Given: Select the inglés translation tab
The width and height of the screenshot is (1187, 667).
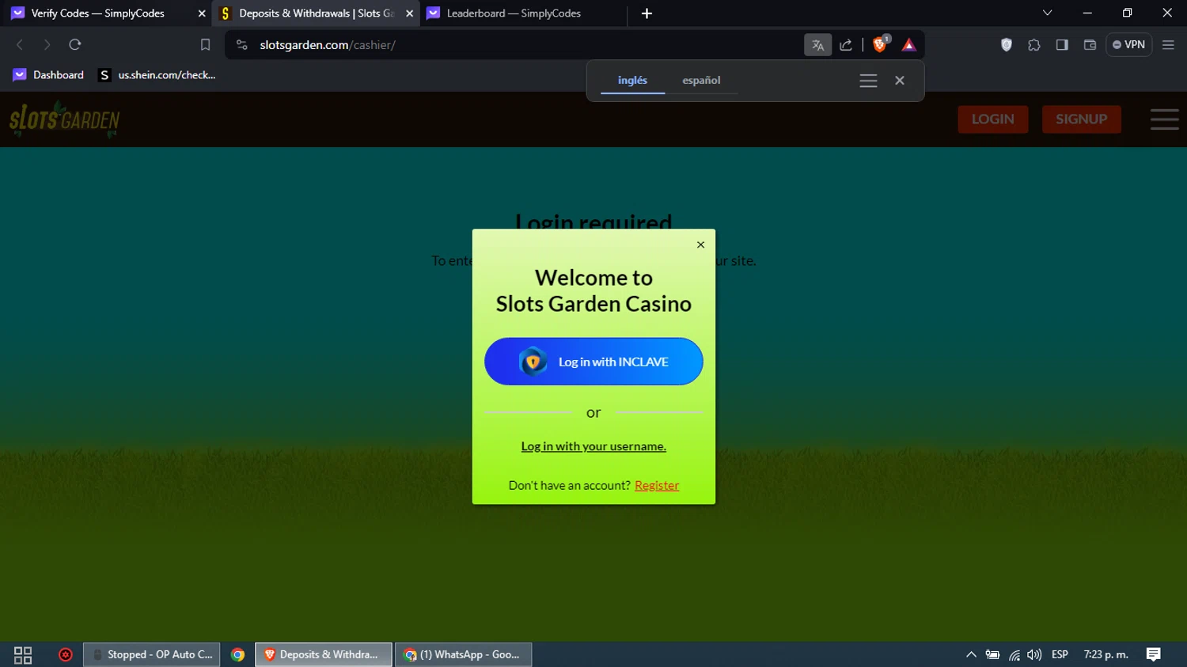Looking at the screenshot, I should 632,81.
